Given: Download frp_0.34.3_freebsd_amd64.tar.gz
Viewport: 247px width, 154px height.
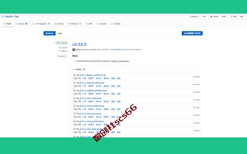Looking at the screenshot, I should pos(92,90).
